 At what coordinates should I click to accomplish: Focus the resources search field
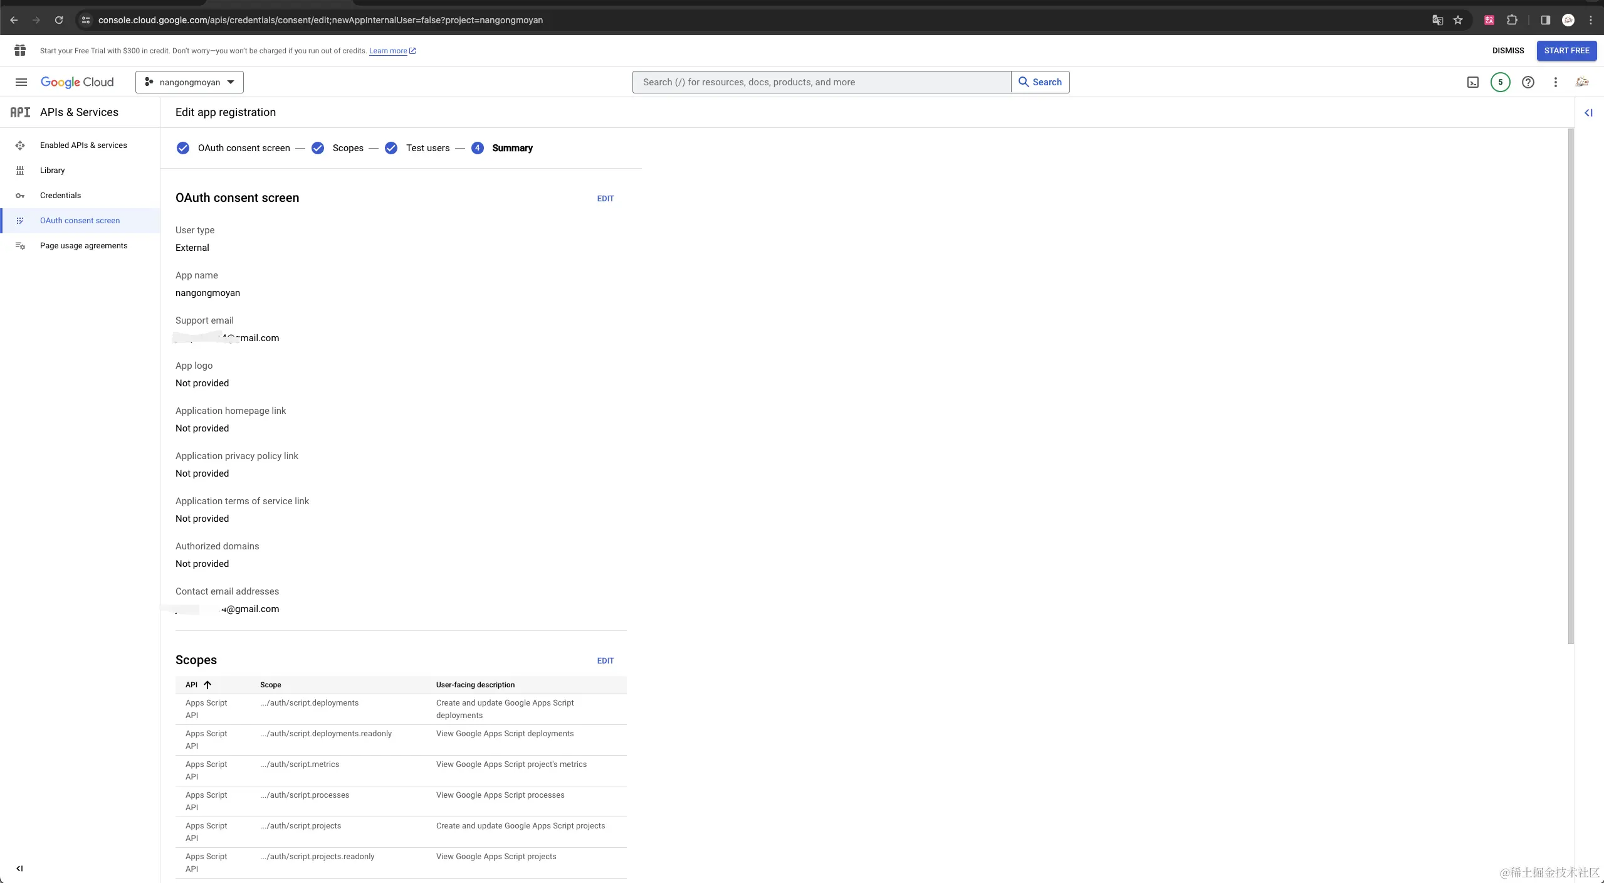[821, 82]
